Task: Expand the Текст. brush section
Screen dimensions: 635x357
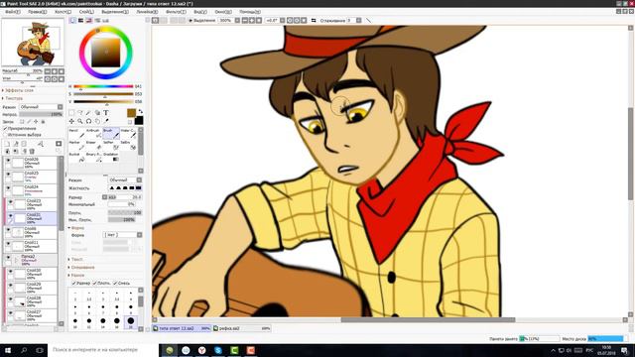Action: (76, 259)
